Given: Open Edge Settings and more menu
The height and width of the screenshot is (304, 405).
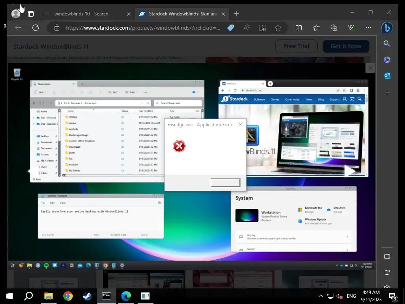Looking at the screenshot, I should click(369, 28).
